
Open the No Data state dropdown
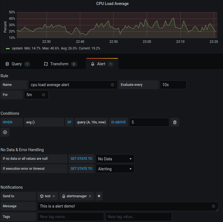click(x=115, y=159)
